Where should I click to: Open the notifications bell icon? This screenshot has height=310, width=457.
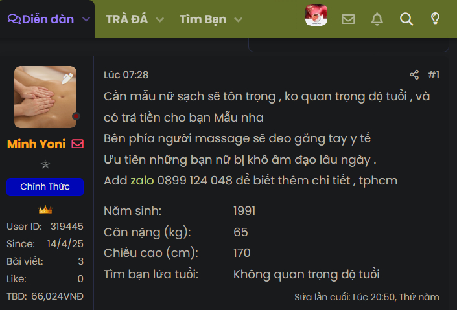coord(377,19)
